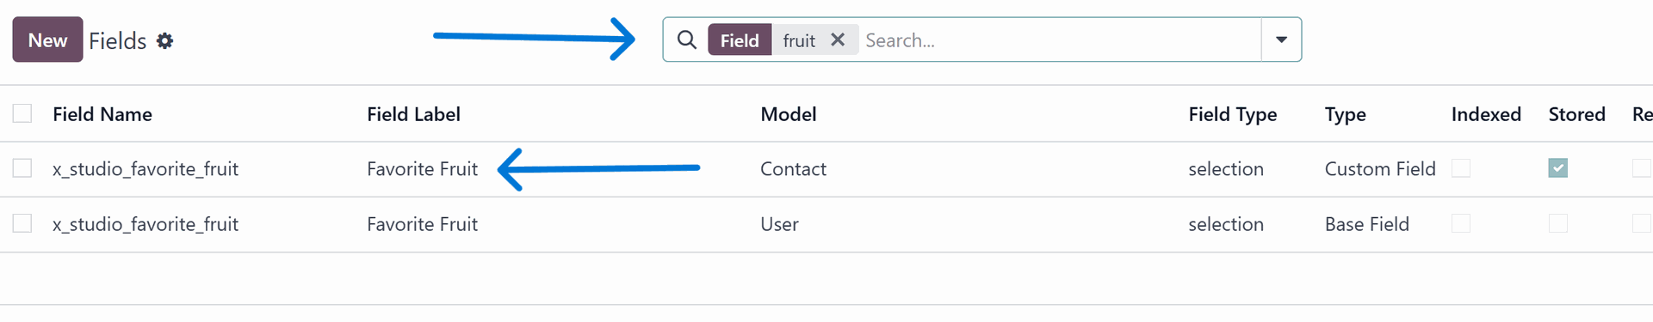
Task: Sort by Field Name column header
Action: [x=102, y=114]
